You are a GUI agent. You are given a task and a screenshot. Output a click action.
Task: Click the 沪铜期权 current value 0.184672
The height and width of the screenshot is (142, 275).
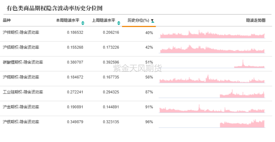click(x=75, y=77)
